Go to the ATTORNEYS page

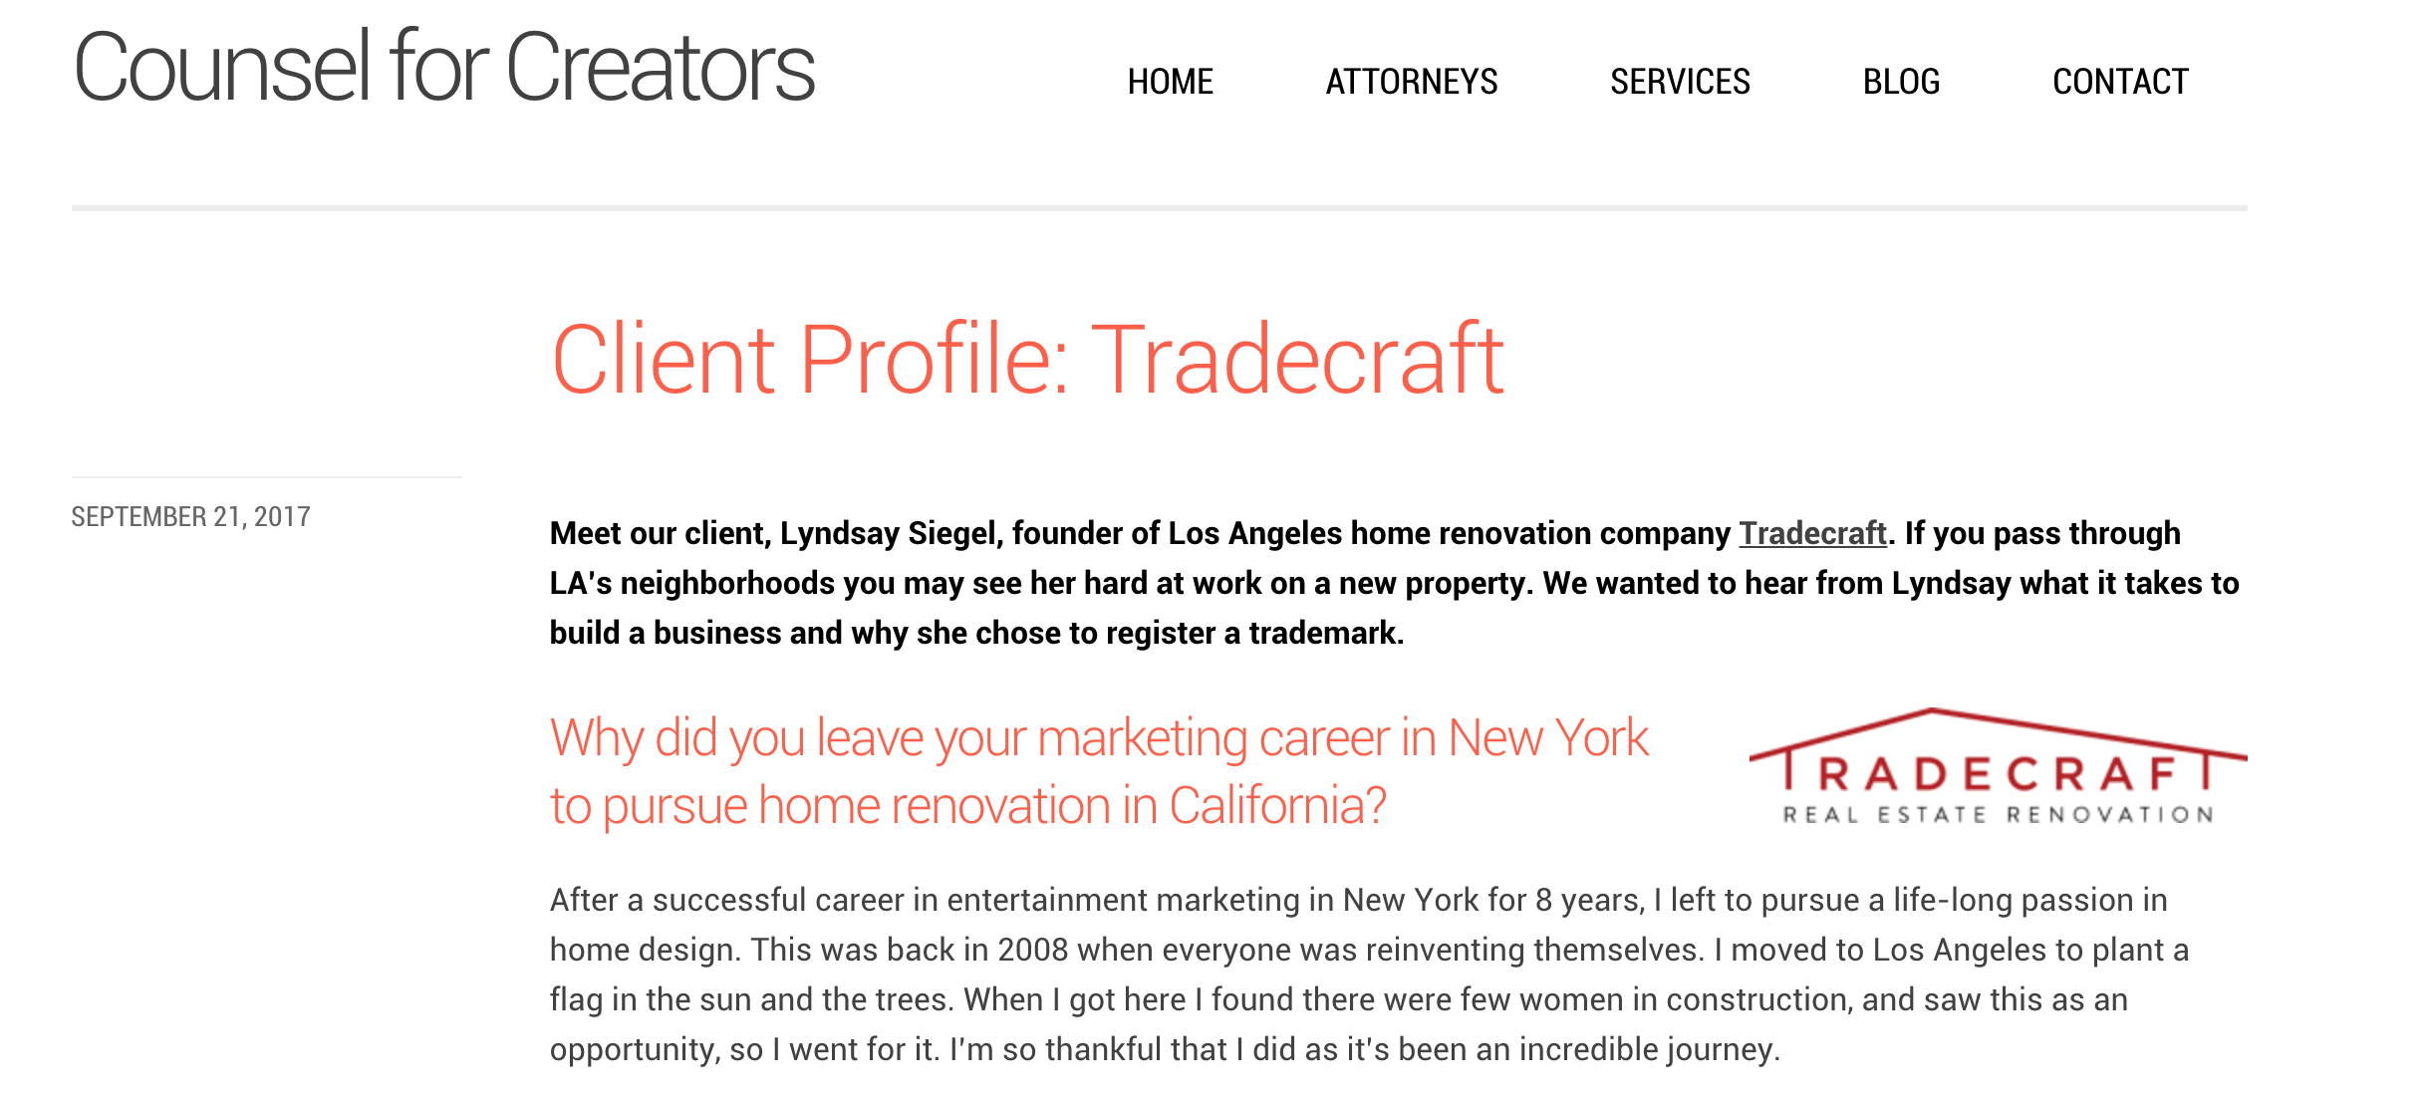(x=1411, y=82)
